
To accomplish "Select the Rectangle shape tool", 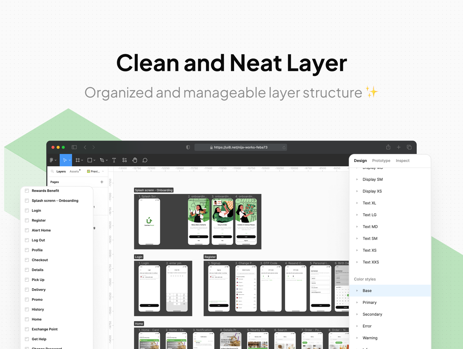I will click(90, 160).
